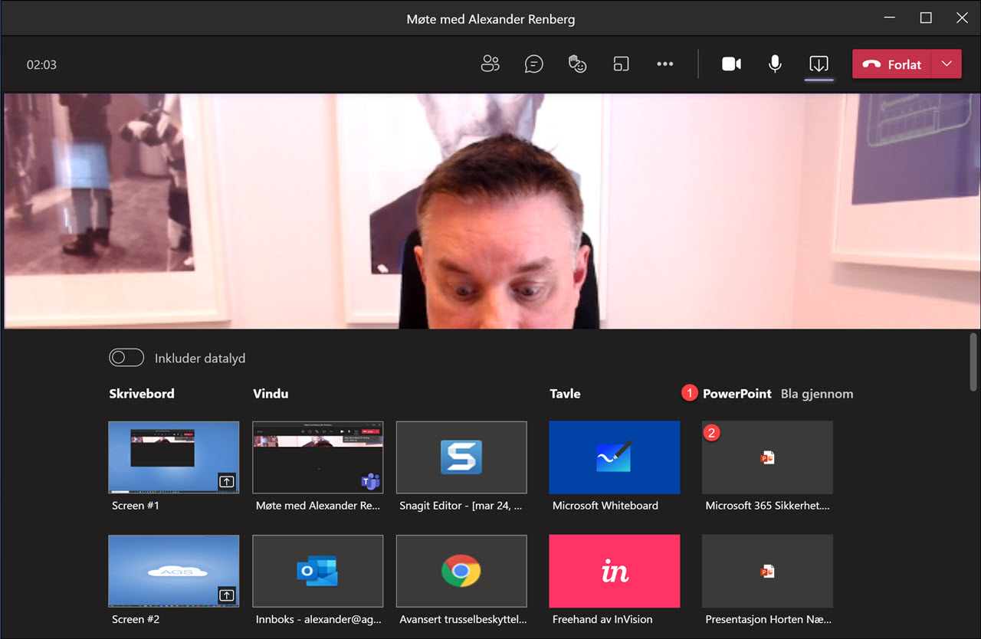Open the meeting chat

533,64
